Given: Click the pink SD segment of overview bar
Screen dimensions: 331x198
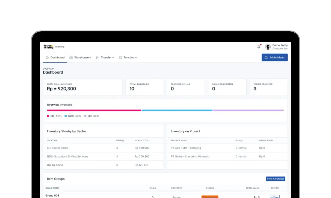Looking at the screenshot, I should click(94, 110).
